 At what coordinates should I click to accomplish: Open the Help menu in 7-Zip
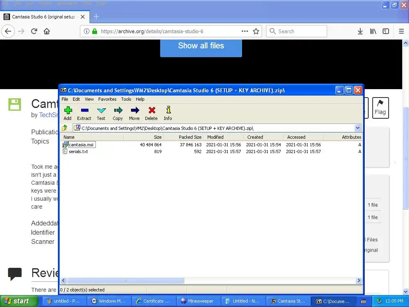coord(140,99)
